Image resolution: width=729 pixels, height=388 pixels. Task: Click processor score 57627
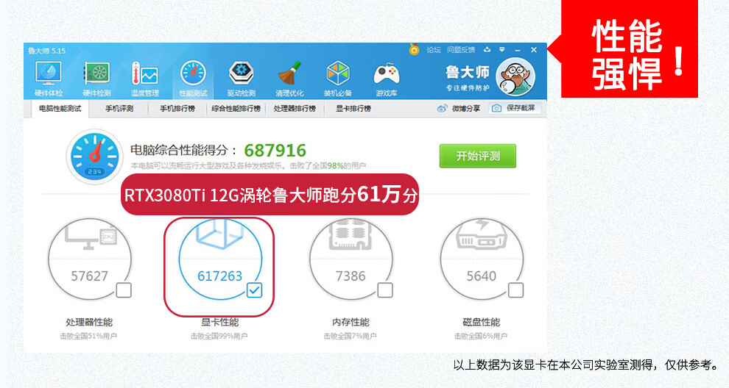pyautogui.click(x=89, y=276)
